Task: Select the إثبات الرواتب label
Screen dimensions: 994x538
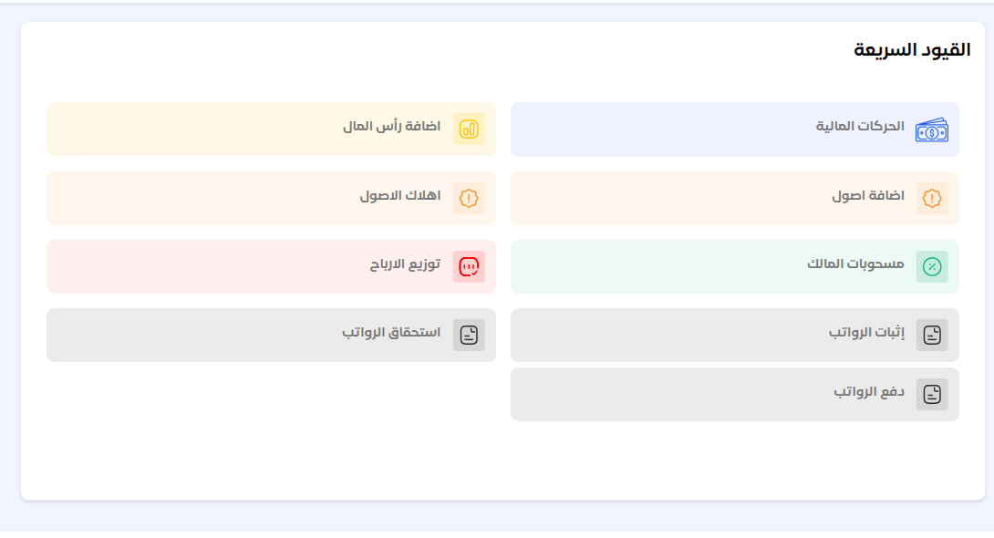Action: pos(866,333)
